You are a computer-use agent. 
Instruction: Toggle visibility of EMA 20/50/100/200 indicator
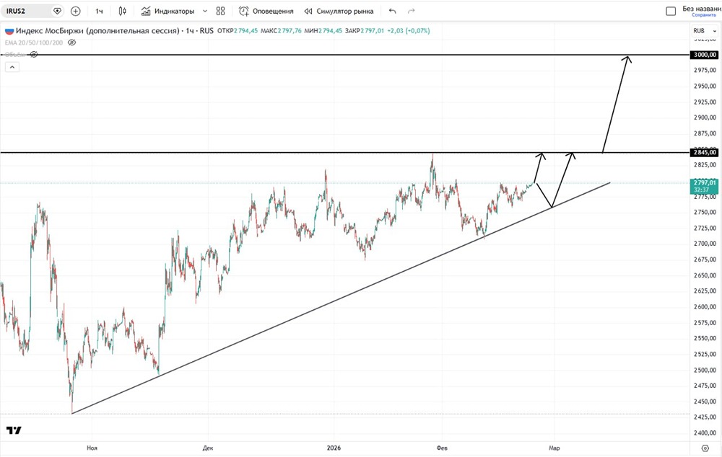click(71, 43)
